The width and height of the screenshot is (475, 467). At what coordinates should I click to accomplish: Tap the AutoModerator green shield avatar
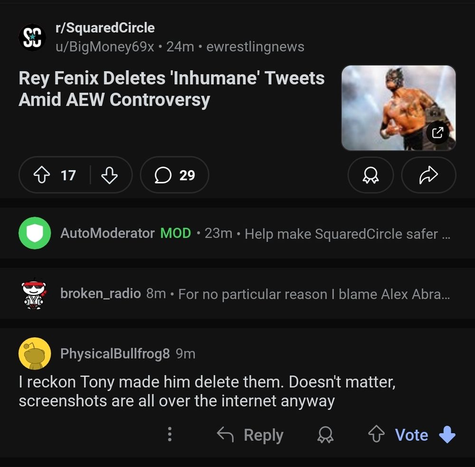35,233
